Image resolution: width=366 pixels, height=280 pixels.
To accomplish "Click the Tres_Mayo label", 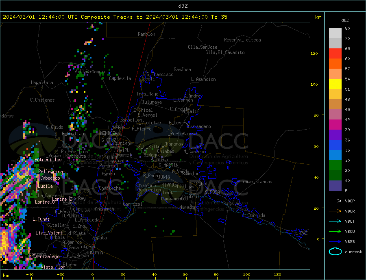I will [148, 94].
